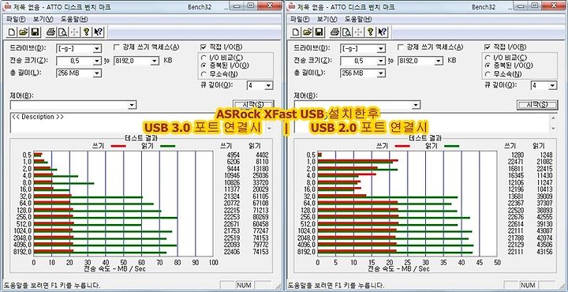
Task: Open the 파일(F) menu in right window
Action: coord(300,19)
